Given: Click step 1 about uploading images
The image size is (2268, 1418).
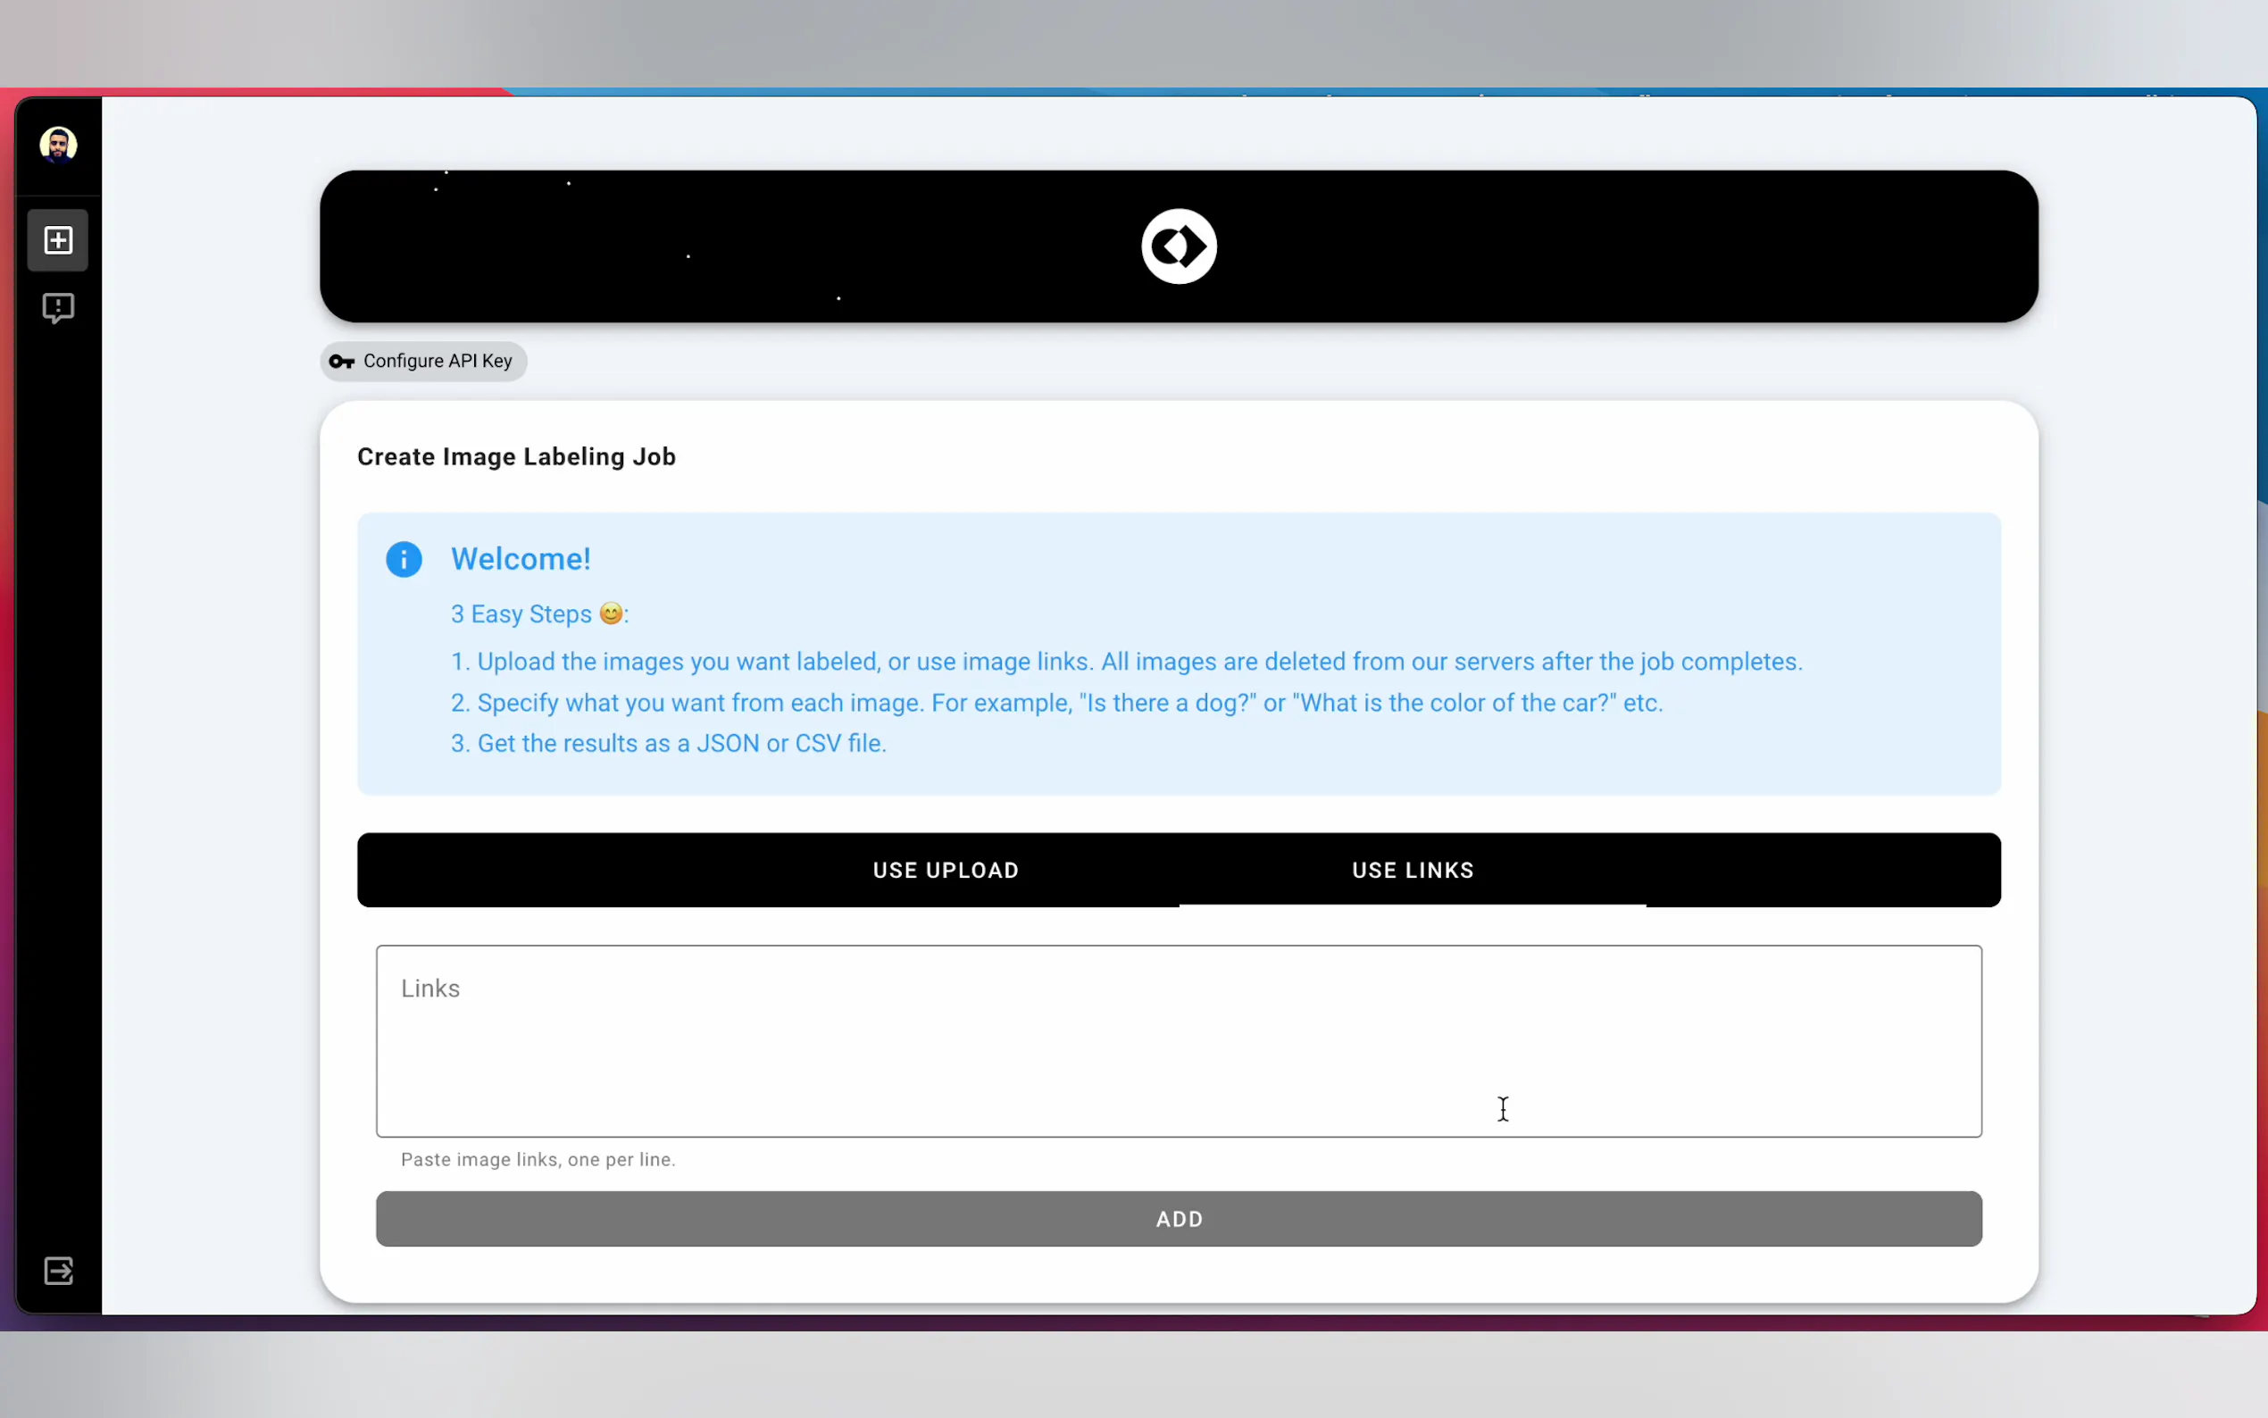Looking at the screenshot, I should click(x=1125, y=662).
